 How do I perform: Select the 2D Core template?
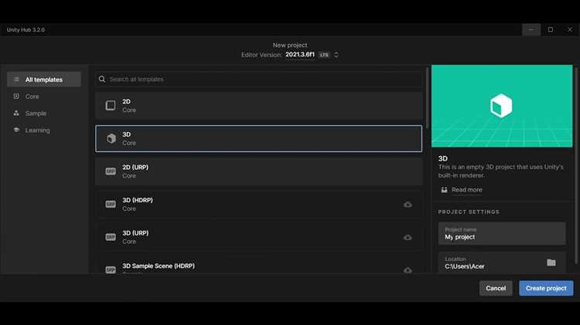(x=258, y=106)
